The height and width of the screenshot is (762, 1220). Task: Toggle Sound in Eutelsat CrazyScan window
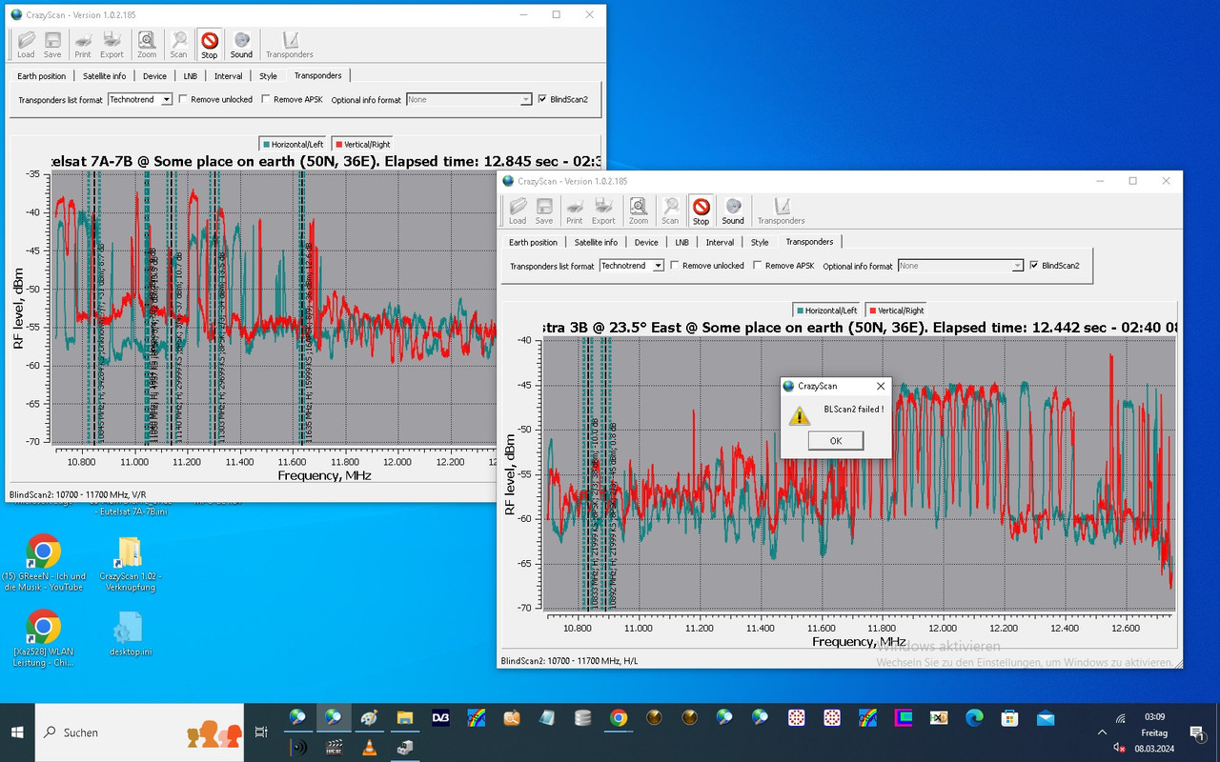[242, 44]
